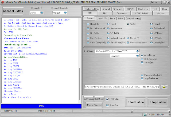The width and height of the screenshot is (171, 117).
Task: Click the USB Scan button
Action: point(99,99)
